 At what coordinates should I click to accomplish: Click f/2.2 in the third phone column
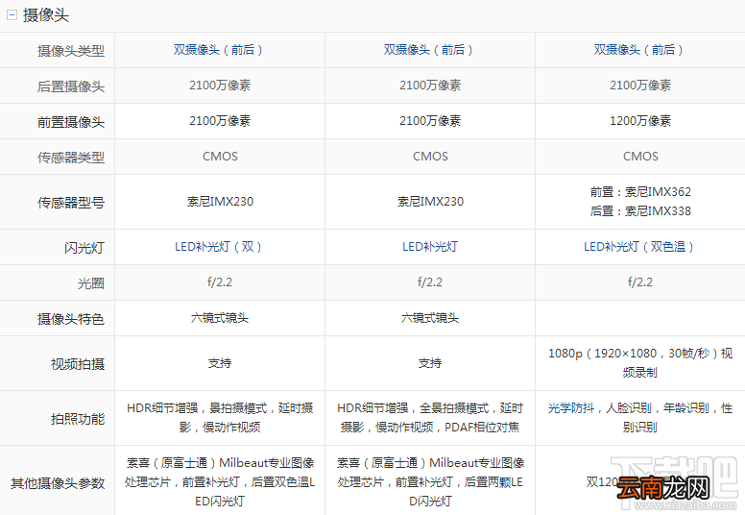tap(640, 282)
